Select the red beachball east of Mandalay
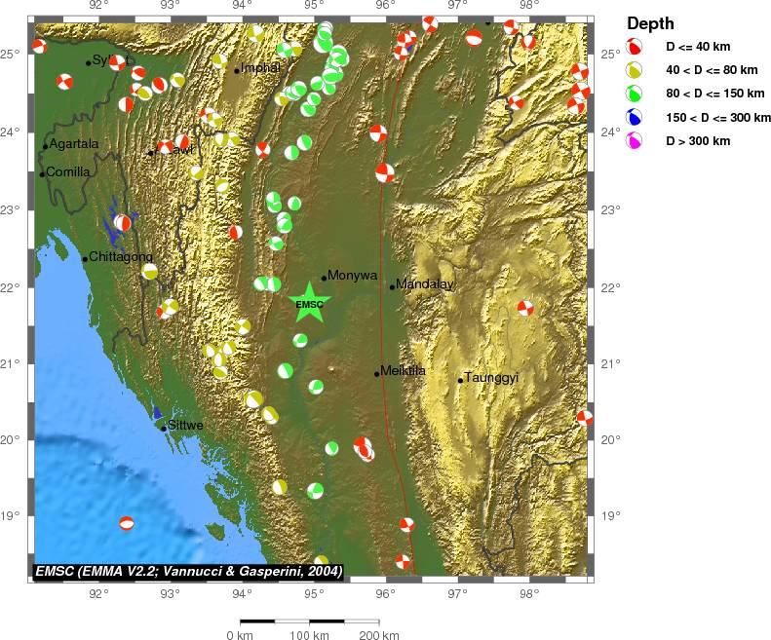Screen dimensions: 771x640 tap(525, 309)
